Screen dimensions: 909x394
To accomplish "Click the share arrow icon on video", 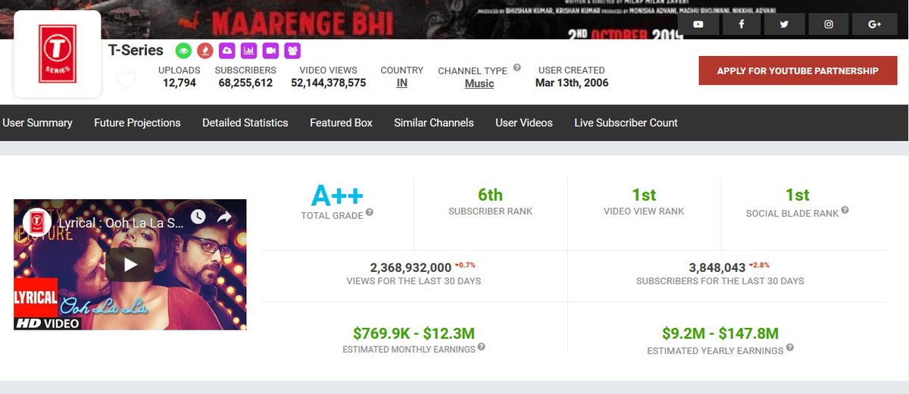I will click(x=224, y=217).
